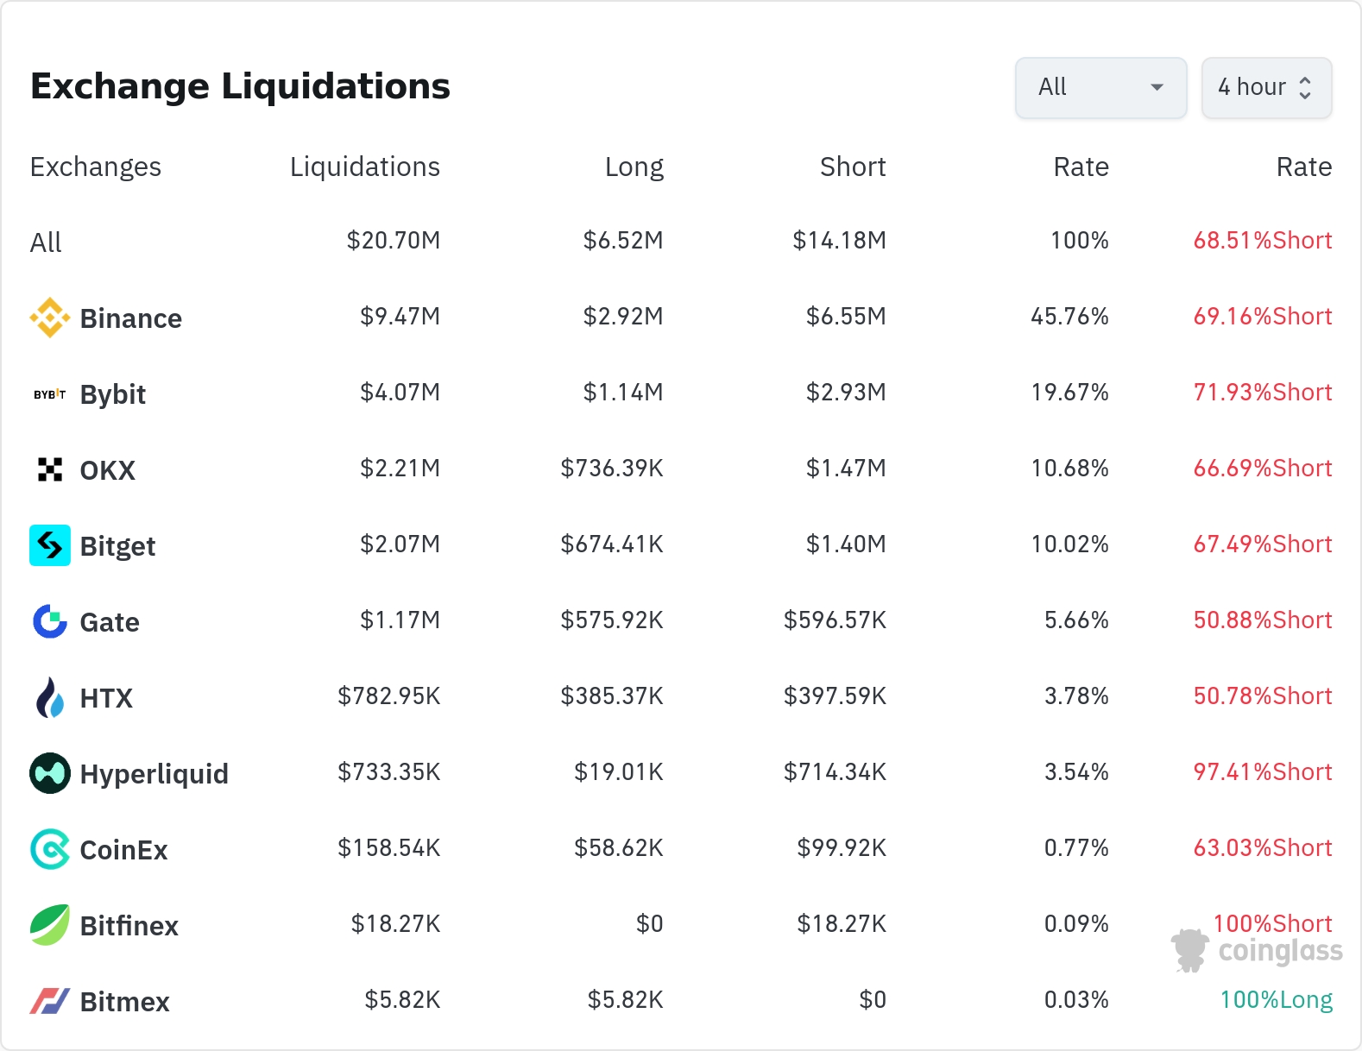Change the 4 hour timeframe selector
Viewport: 1362px width, 1051px height.
(1265, 87)
